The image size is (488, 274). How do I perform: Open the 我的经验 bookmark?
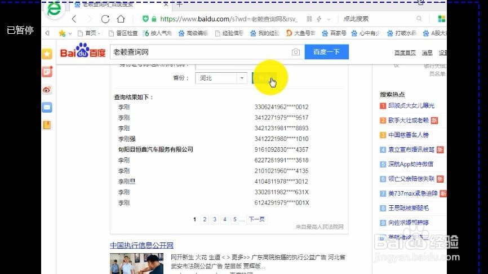[x=265, y=33]
